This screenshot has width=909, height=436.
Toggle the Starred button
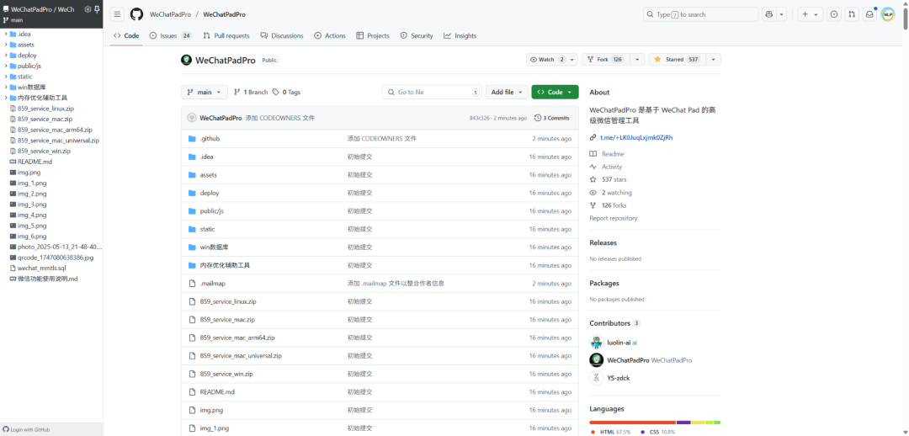click(x=677, y=60)
